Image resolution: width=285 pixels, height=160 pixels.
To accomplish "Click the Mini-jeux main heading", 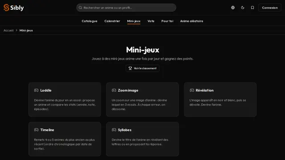I will point(142,50).
